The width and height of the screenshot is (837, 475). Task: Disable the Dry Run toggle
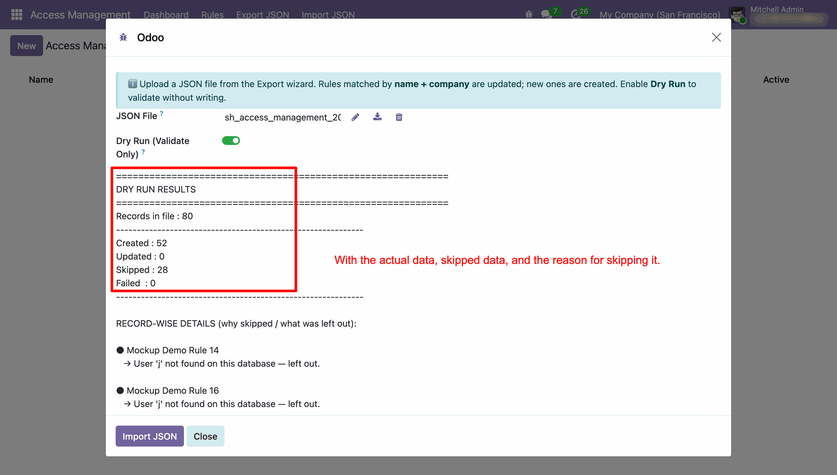click(231, 141)
